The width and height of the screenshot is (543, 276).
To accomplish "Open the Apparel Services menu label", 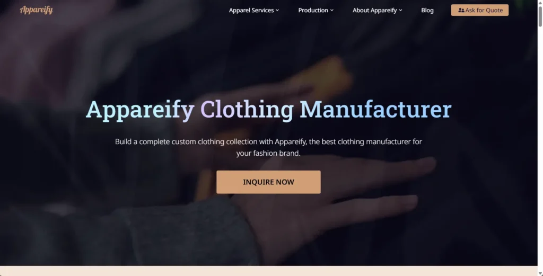I will pyautogui.click(x=251, y=11).
